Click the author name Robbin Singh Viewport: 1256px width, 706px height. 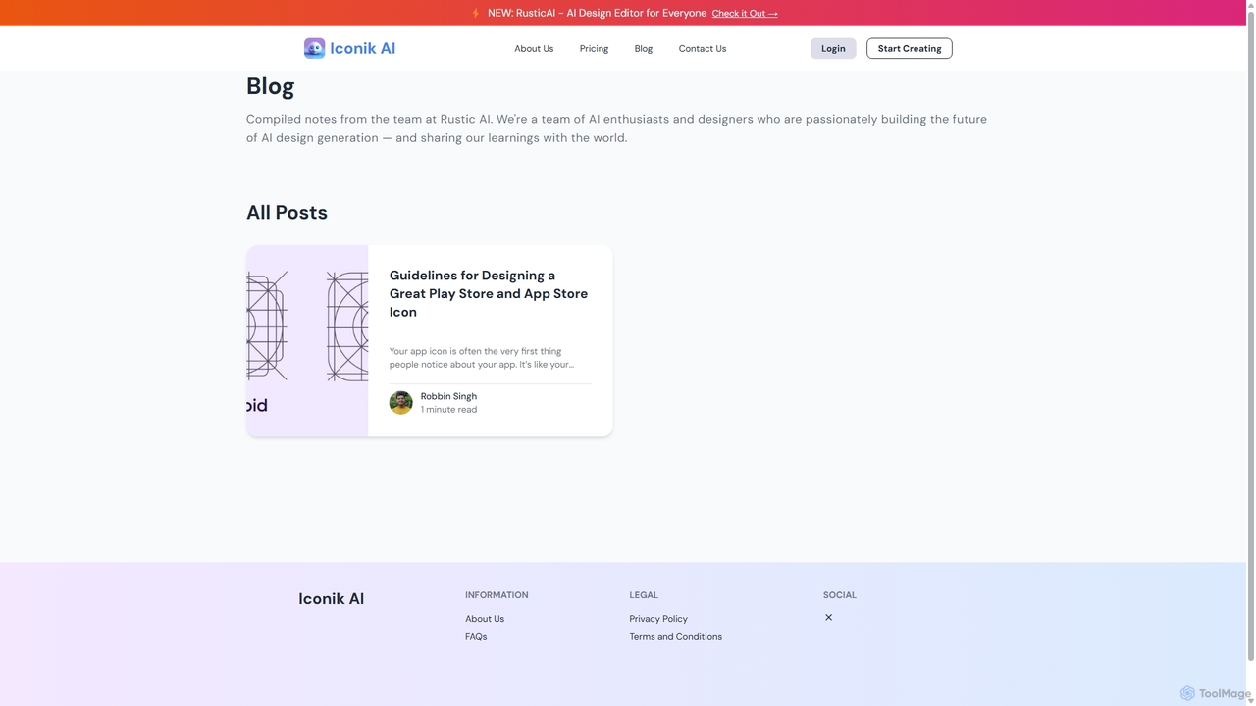pos(448,396)
